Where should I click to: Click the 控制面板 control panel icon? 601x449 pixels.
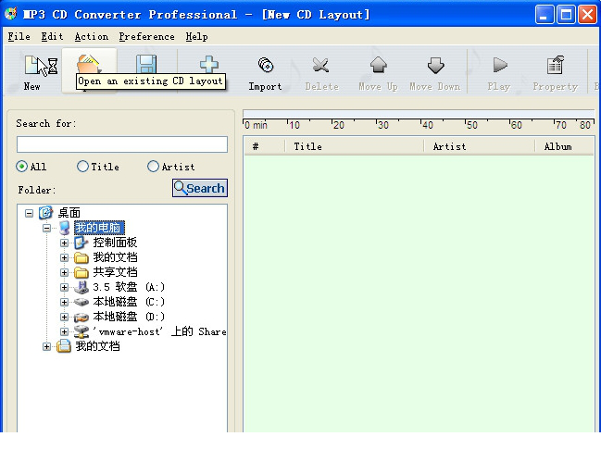pos(81,243)
